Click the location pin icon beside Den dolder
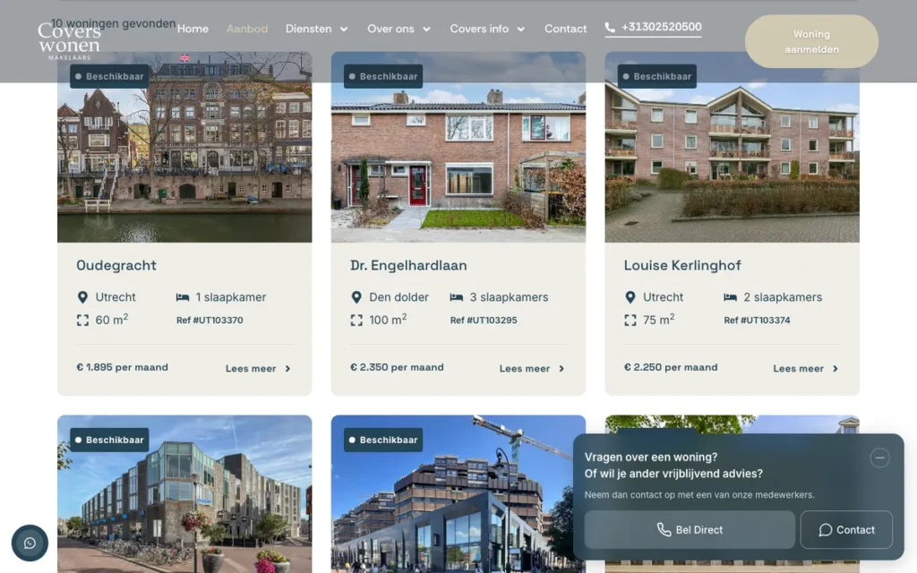 pyautogui.click(x=356, y=297)
